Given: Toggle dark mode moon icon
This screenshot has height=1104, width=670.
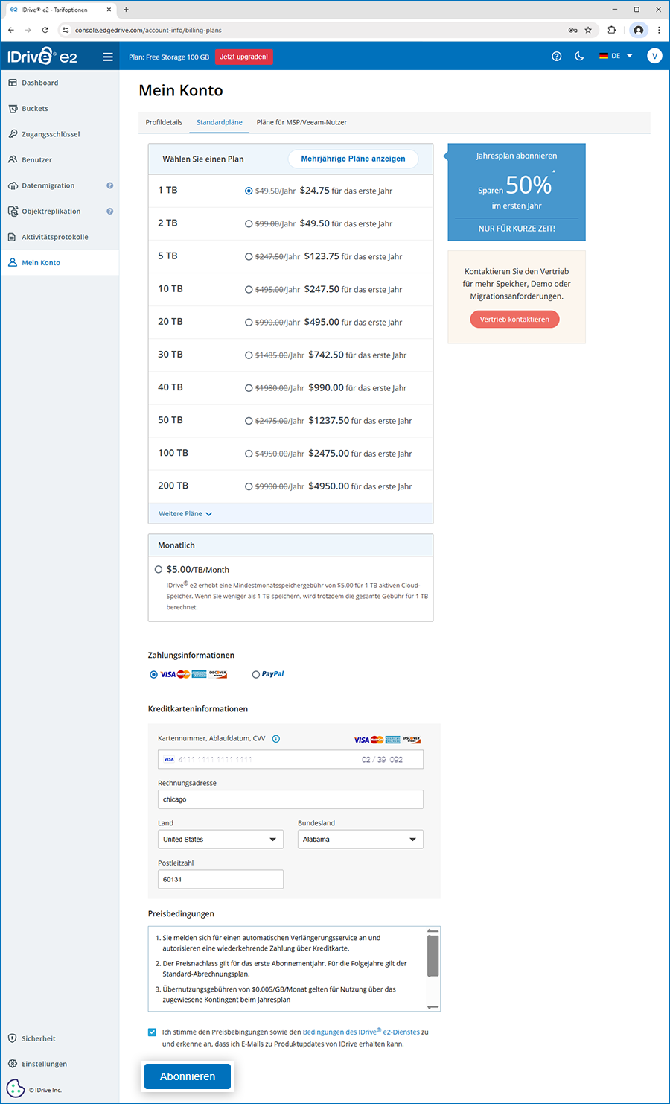Looking at the screenshot, I should 579,56.
